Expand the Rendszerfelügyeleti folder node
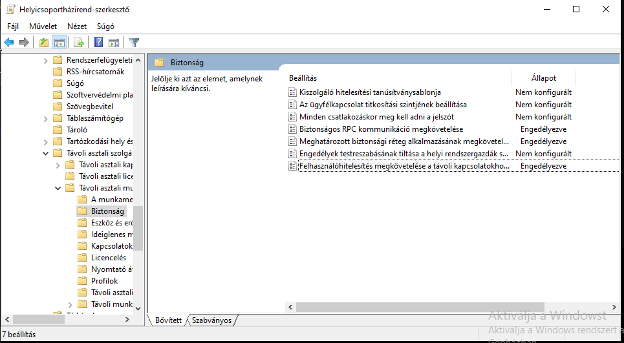Screen dimensions: 624x343 45,60
